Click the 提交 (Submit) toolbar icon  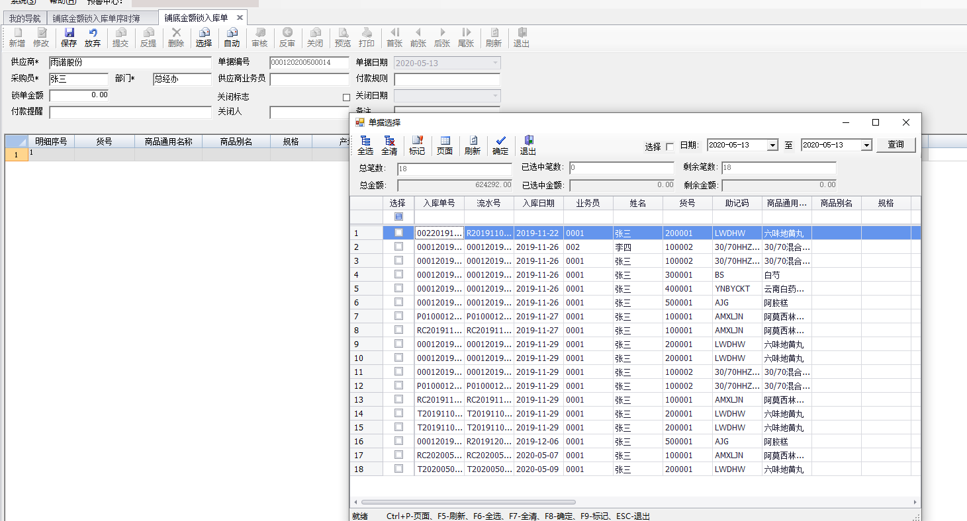click(x=120, y=37)
